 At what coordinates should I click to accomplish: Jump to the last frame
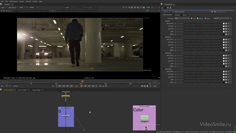(93, 86)
